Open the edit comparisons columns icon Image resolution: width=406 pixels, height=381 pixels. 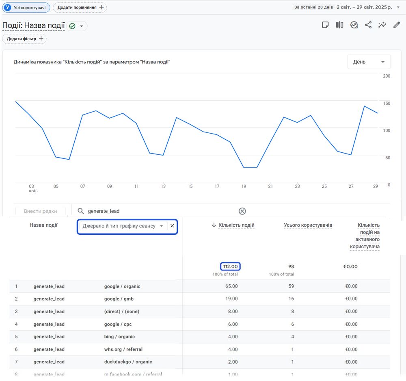pyautogui.click(x=339, y=25)
